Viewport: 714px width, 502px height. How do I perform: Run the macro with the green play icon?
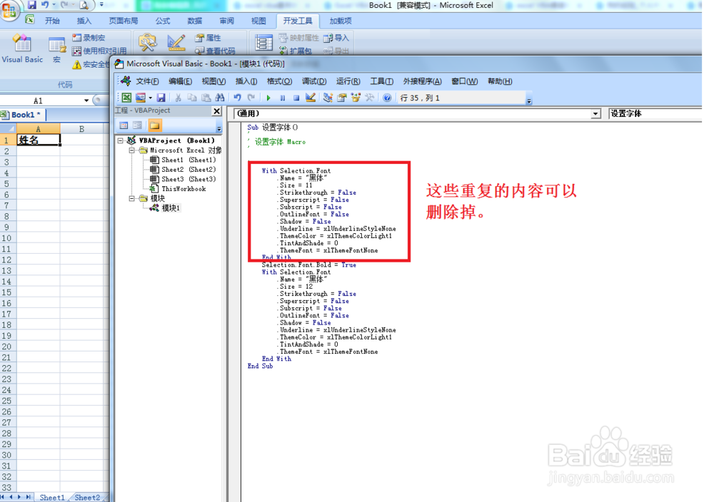point(268,98)
